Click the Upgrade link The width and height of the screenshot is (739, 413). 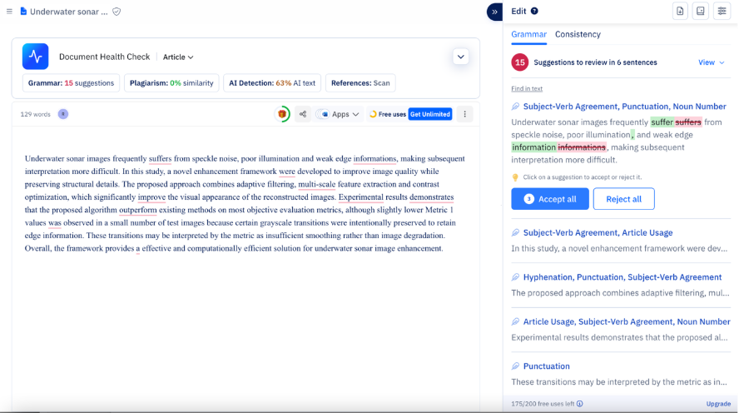[x=718, y=404]
